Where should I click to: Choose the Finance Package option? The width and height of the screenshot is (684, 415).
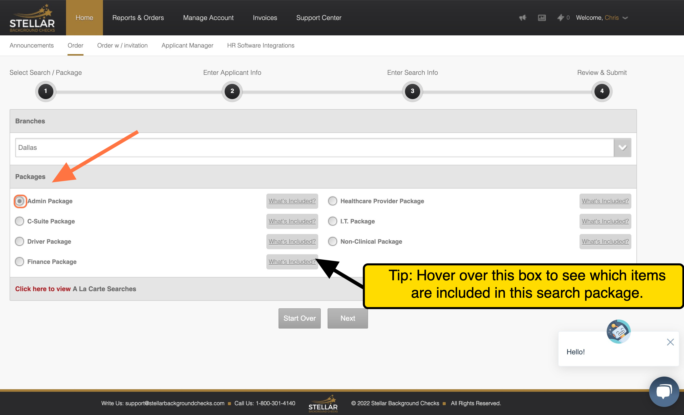point(19,262)
